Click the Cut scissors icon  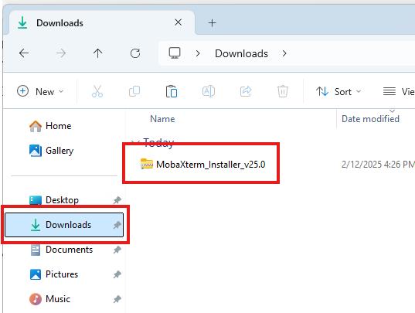[x=97, y=91]
